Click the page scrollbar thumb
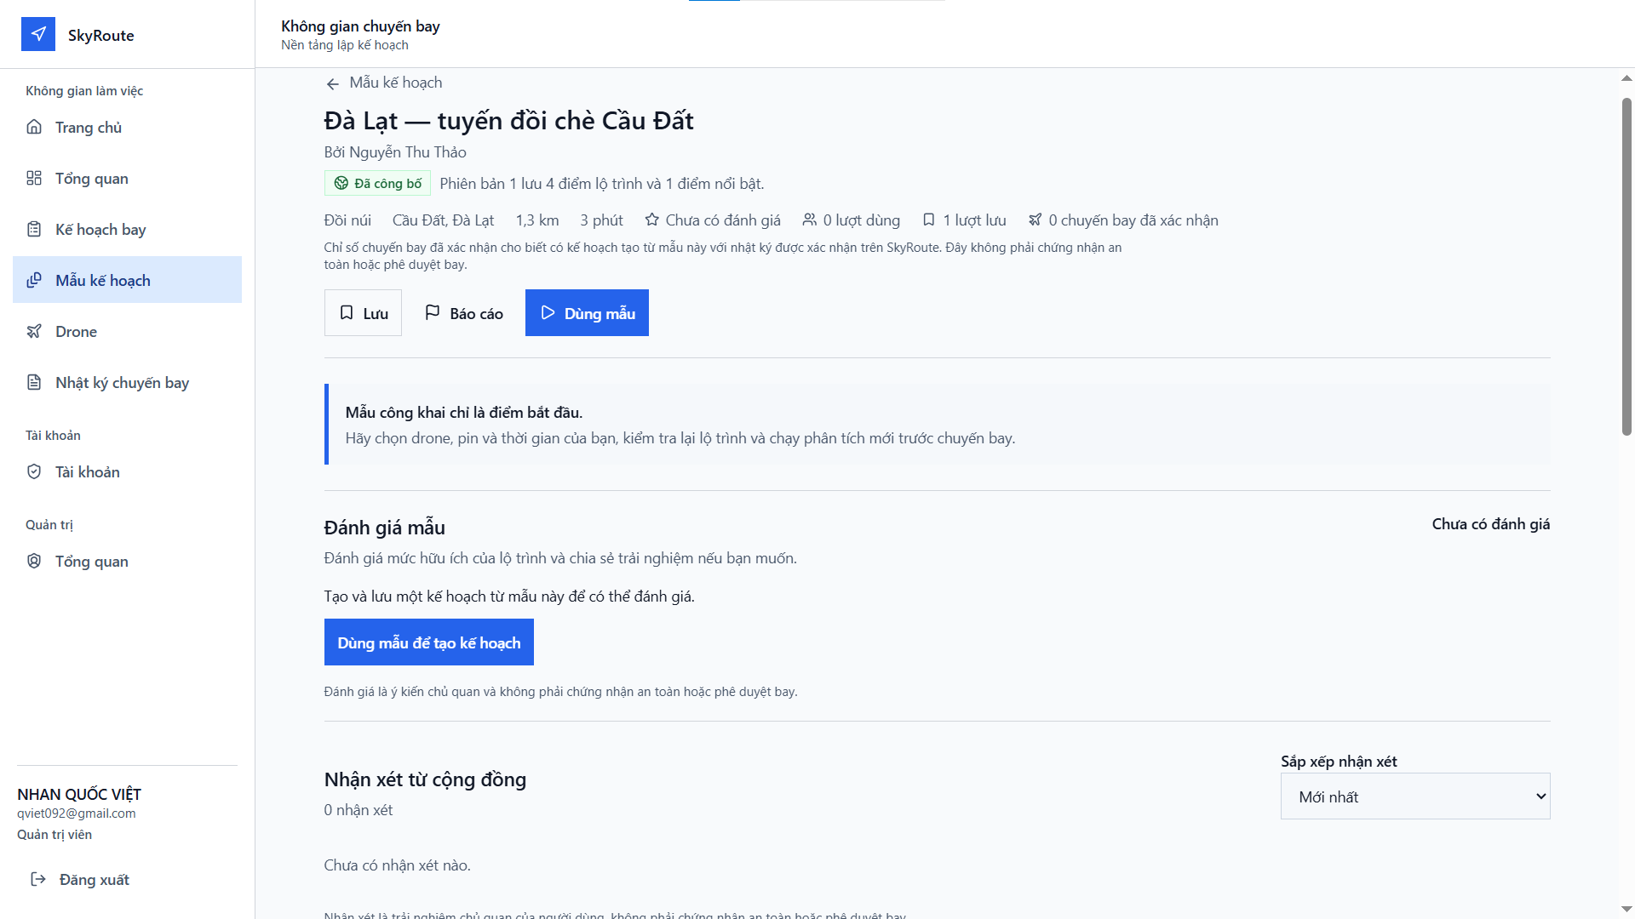The height and width of the screenshot is (919, 1635). 1626,265
